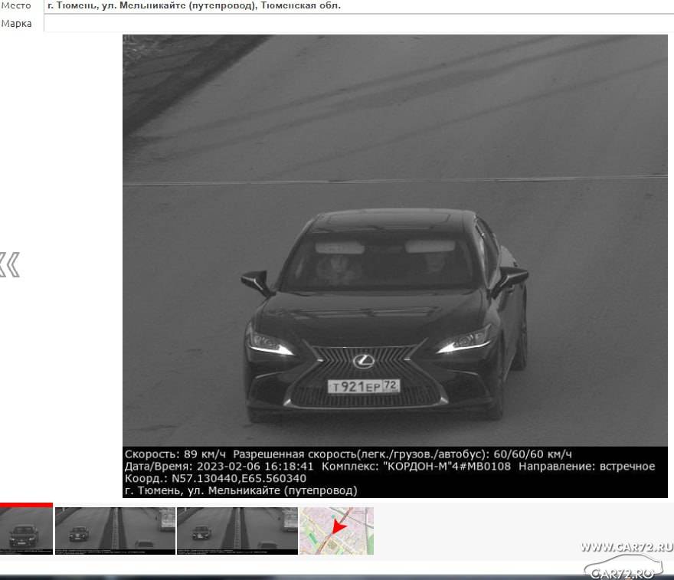Screen dimensions: 674x580
Task: Open the map location thumbnail
Action: tap(336, 530)
